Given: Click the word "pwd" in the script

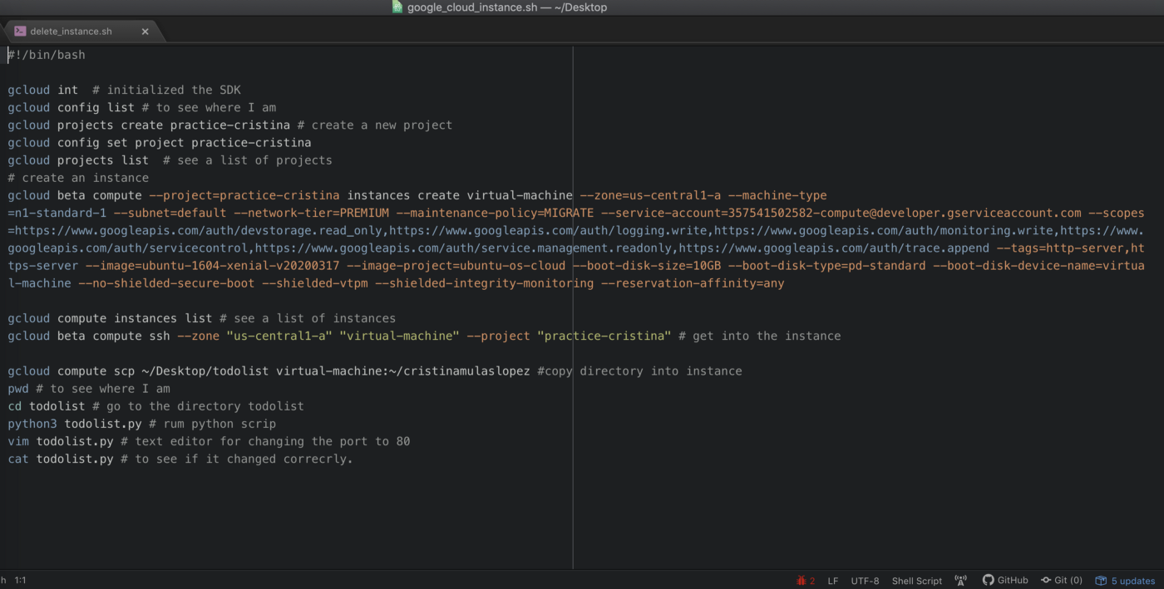Looking at the screenshot, I should point(18,388).
